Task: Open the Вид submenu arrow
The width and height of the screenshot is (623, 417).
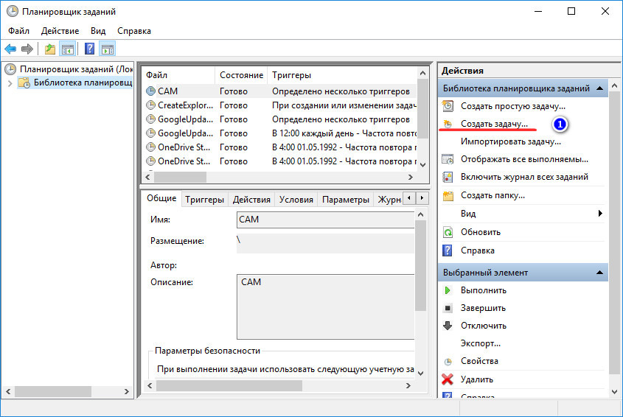Action: point(600,213)
